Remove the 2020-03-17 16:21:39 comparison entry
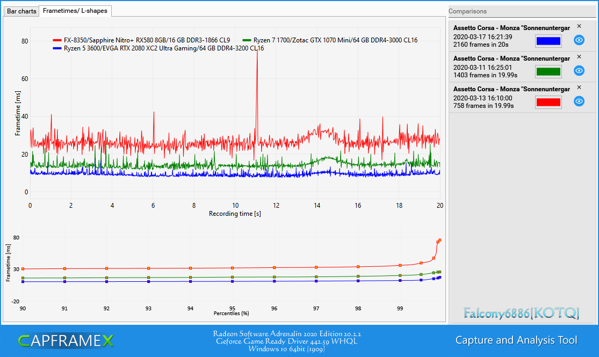The width and height of the screenshot is (599, 357). (579, 26)
